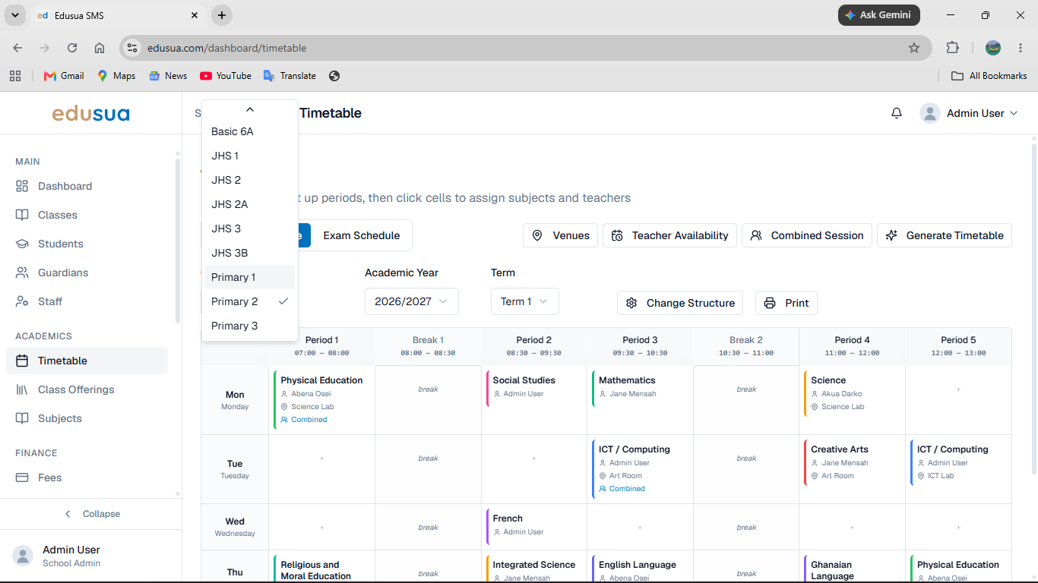Open the All Bookmarks folder
The width and height of the screenshot is (1038, 583).
click(x=989, y=76)
